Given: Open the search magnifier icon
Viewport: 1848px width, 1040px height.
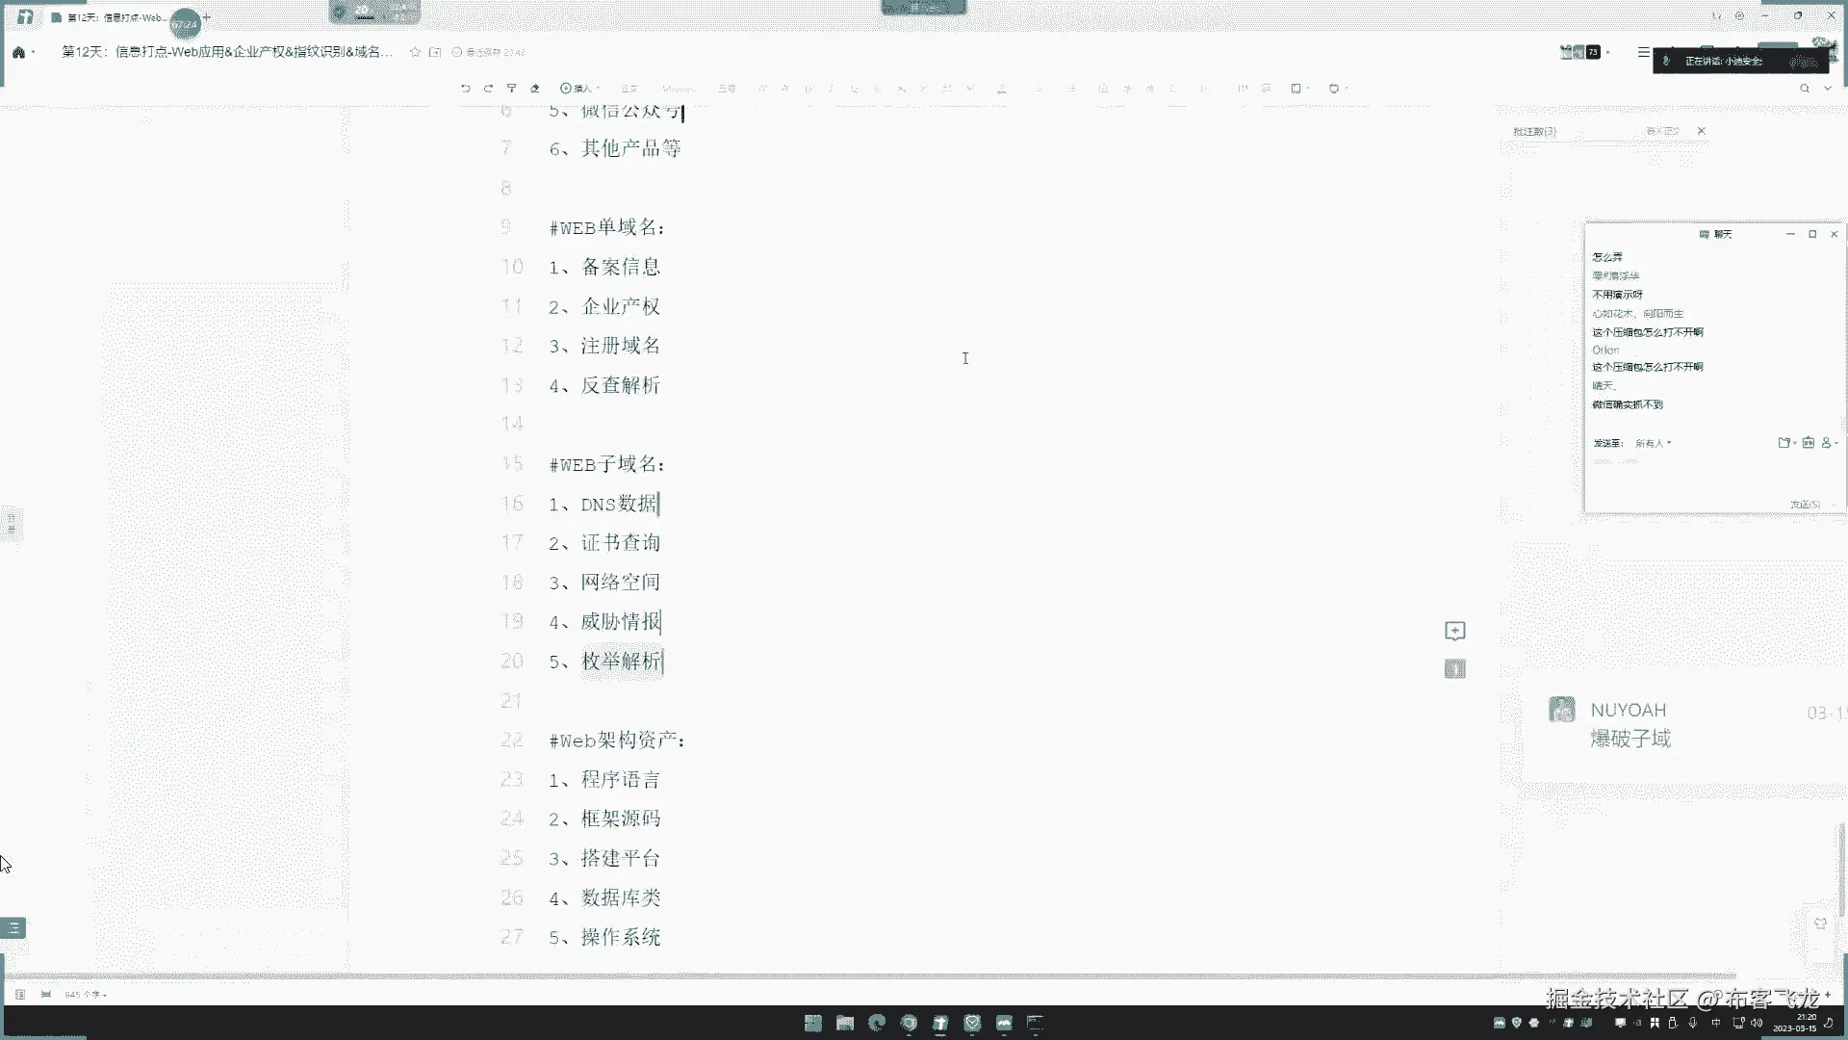Looking at the screenshot, I should [x=1805, y=89].
